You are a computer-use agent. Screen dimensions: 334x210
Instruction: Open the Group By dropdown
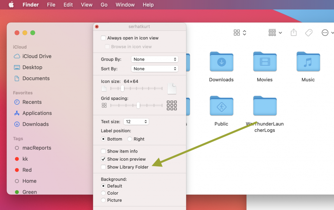155,59
